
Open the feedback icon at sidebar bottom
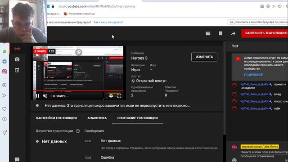click(x=17, y=159)
